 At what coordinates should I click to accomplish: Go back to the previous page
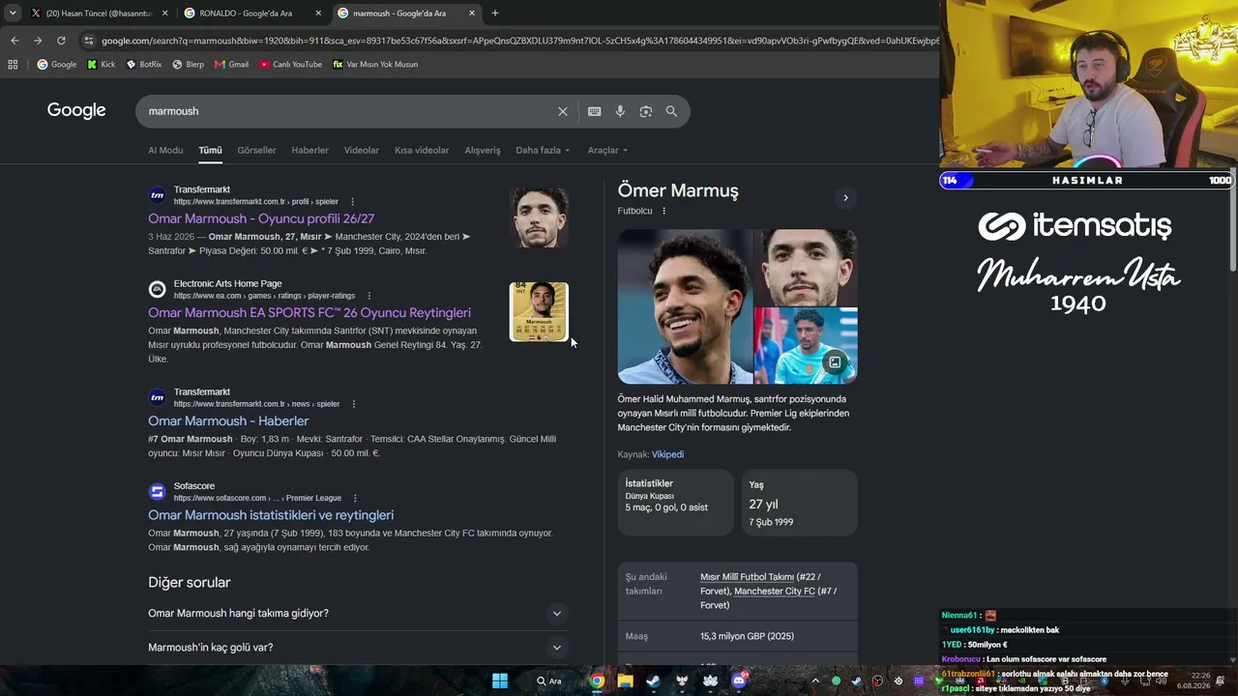tap(15, 41)
